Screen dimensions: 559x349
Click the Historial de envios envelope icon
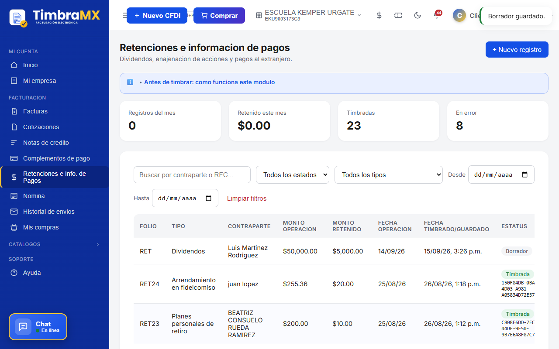pos(14,212)
